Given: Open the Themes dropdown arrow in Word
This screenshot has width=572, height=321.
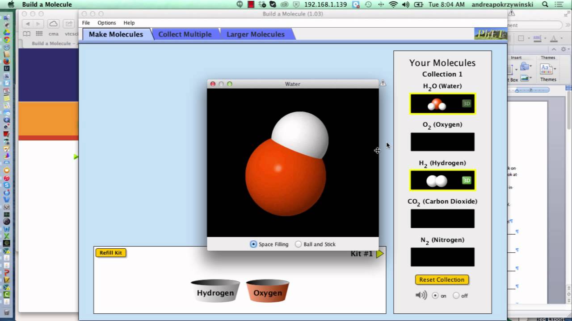Looking at the screenshot, I should tap(554, 69).
